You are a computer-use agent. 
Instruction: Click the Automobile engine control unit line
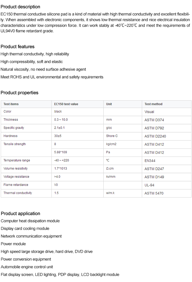click(x=27, y=267)
